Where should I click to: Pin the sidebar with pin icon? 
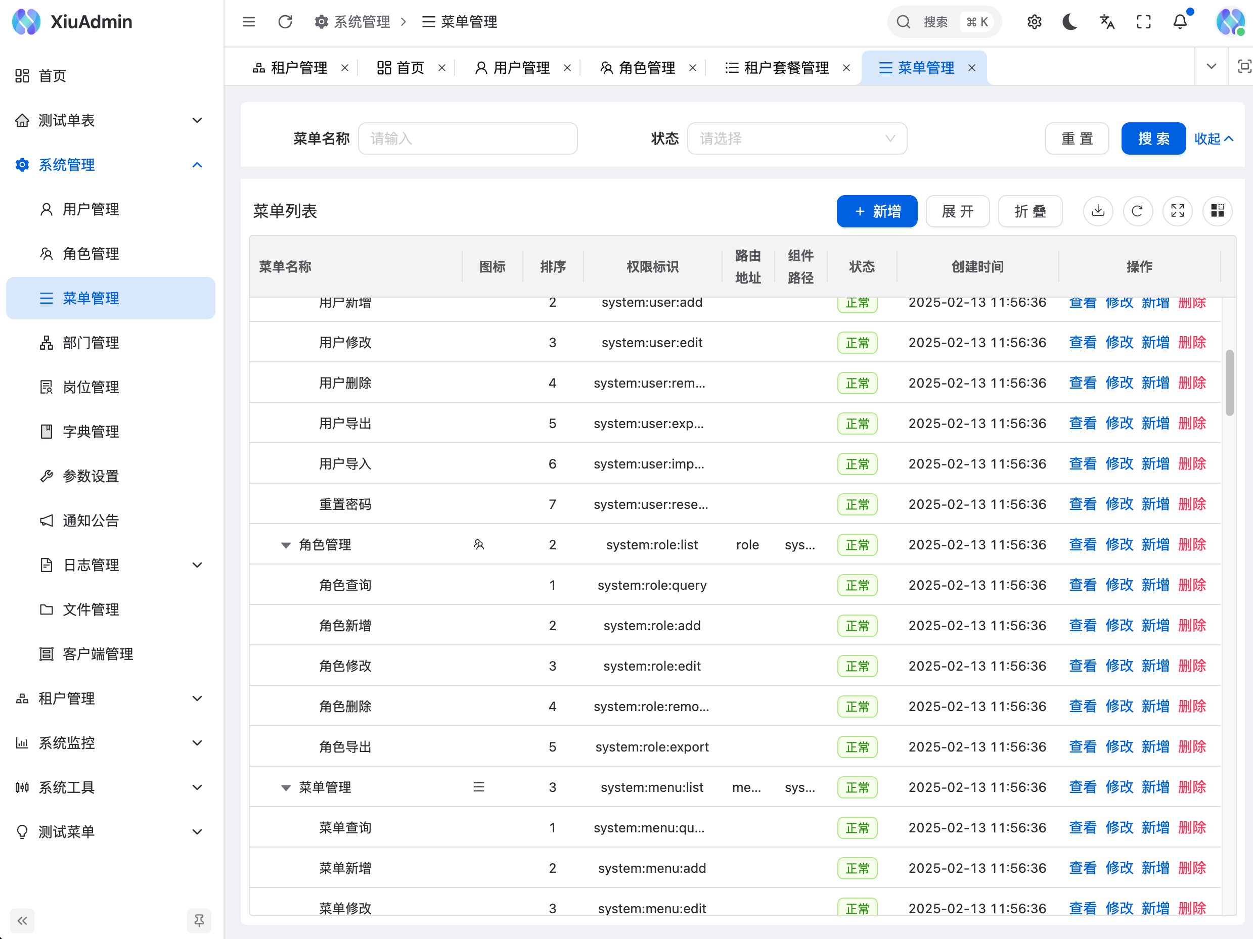coord(199,920)
